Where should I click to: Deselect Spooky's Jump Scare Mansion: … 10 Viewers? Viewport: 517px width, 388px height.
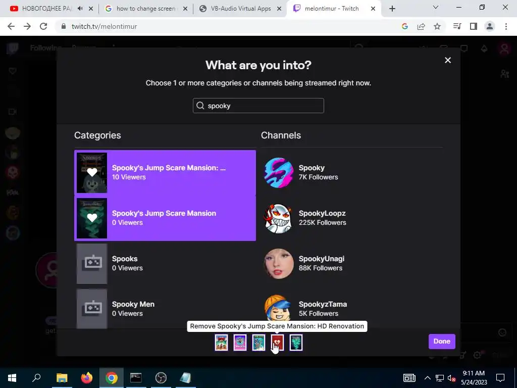[x=165, y=173]
